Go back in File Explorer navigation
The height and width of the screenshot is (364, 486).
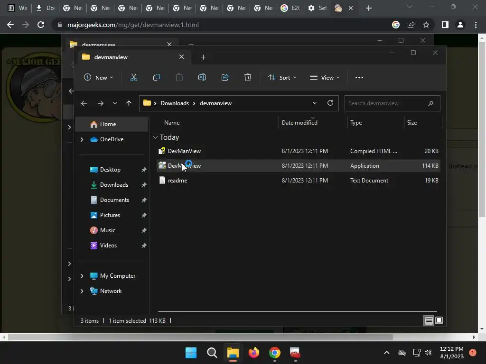tap(84, 103)
